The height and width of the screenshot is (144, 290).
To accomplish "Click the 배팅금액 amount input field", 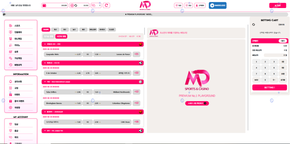I will [275, 55].
